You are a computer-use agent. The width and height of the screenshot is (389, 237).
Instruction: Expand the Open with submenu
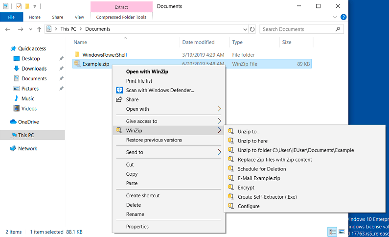[x=219, y=109]
